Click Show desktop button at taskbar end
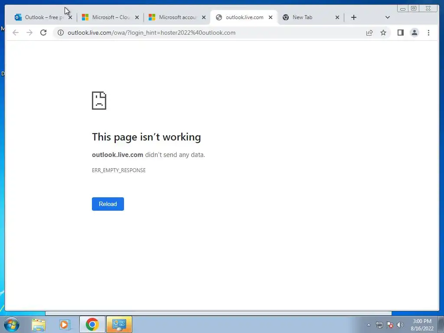Image resolution: width=444 pixels, height=333 pixels. [x=441, y=324]
